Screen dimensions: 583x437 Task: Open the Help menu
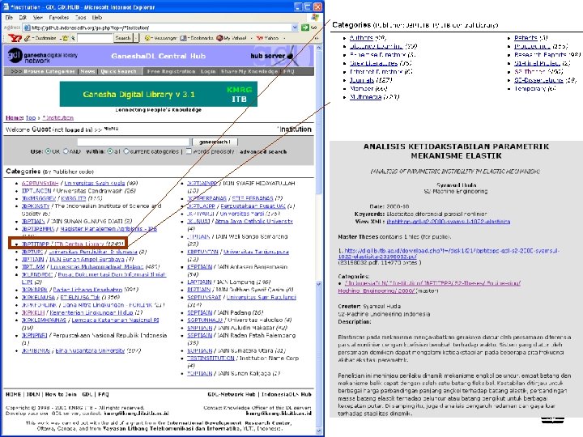pyautogui.click(x=97, y=17)
